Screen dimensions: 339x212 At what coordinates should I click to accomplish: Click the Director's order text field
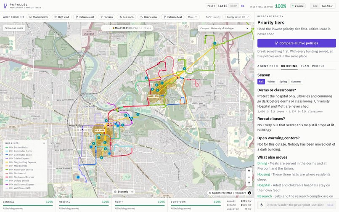coord(295,205)
